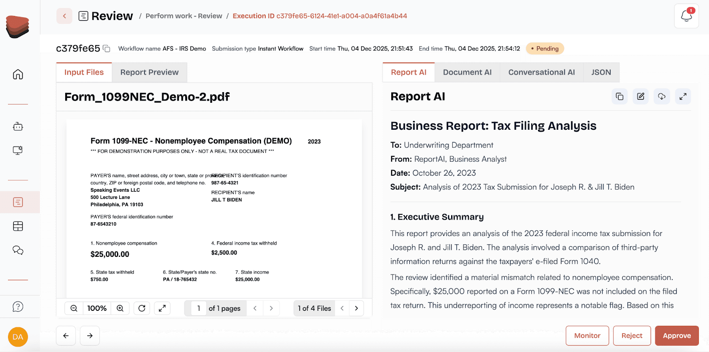This screenshot has height=352, width=709.
Task: Show the previous input file
Action: click(342, 308)
